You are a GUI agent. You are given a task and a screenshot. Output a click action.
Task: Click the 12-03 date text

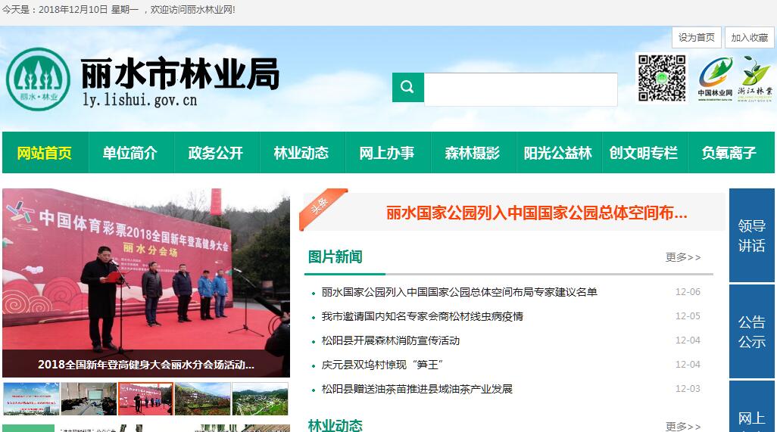click(x=688, y=388)
